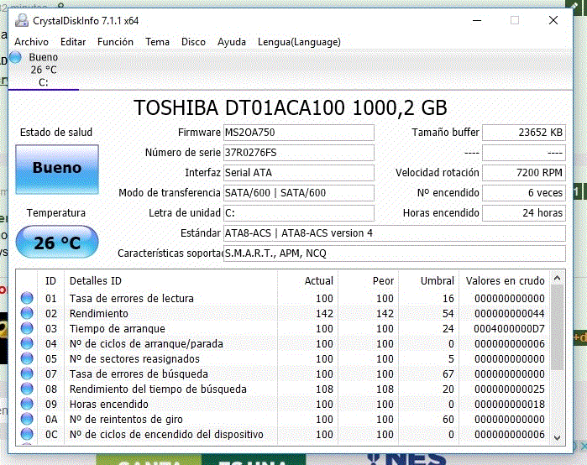Click the Número de serie field
Screen dimensions: 587x465
pyautogui.click(x=298, y=153)
